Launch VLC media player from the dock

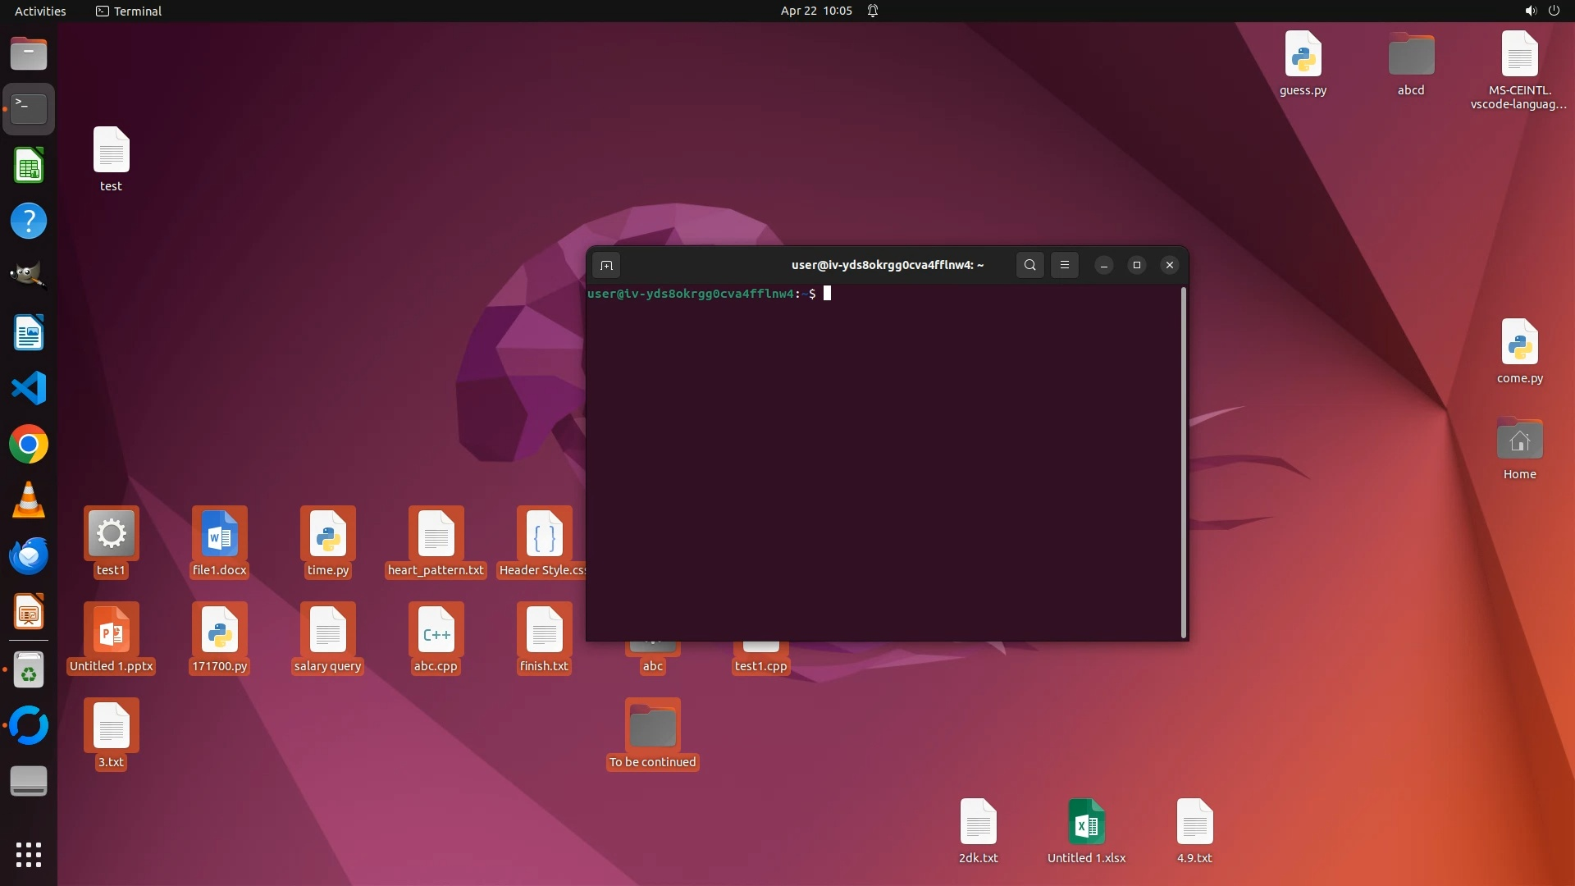click(x=29, y=500)
